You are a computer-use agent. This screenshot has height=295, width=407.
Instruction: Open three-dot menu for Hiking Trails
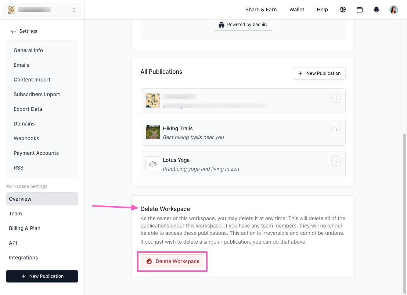pos(336,130)
